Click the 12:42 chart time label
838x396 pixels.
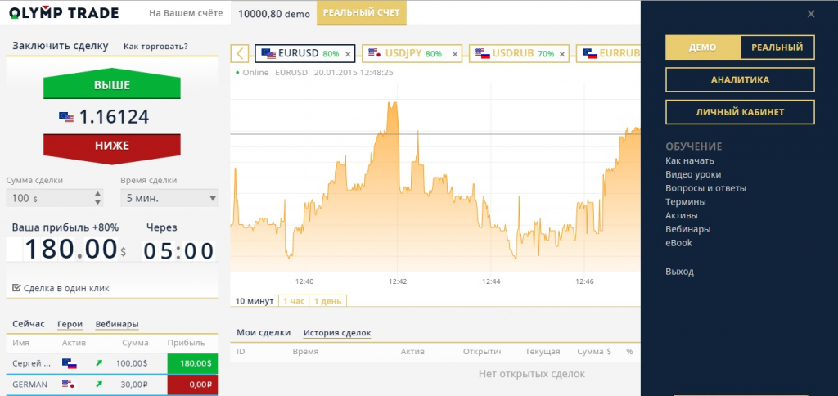coord(396,281)
